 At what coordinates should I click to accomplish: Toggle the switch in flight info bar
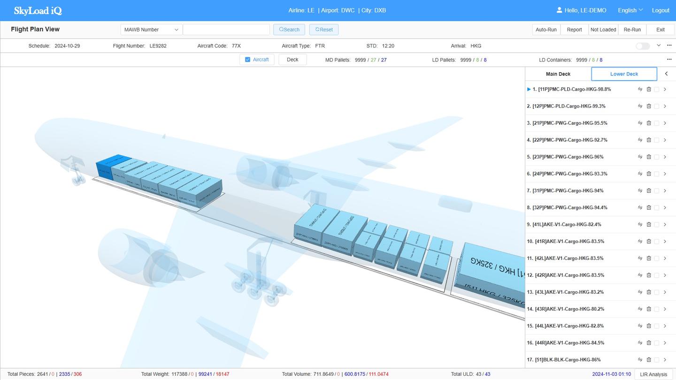(643, 46)
